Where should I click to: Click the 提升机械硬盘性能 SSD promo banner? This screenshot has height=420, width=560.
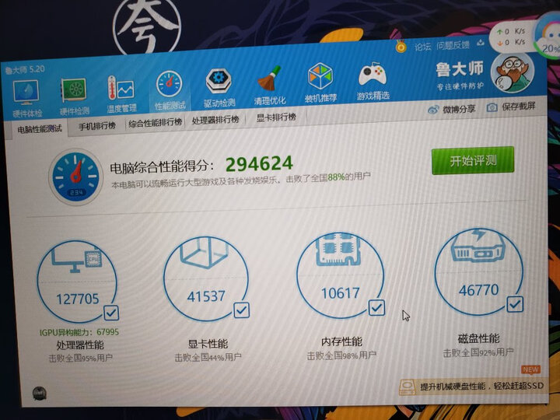click(x=473, y=387)
